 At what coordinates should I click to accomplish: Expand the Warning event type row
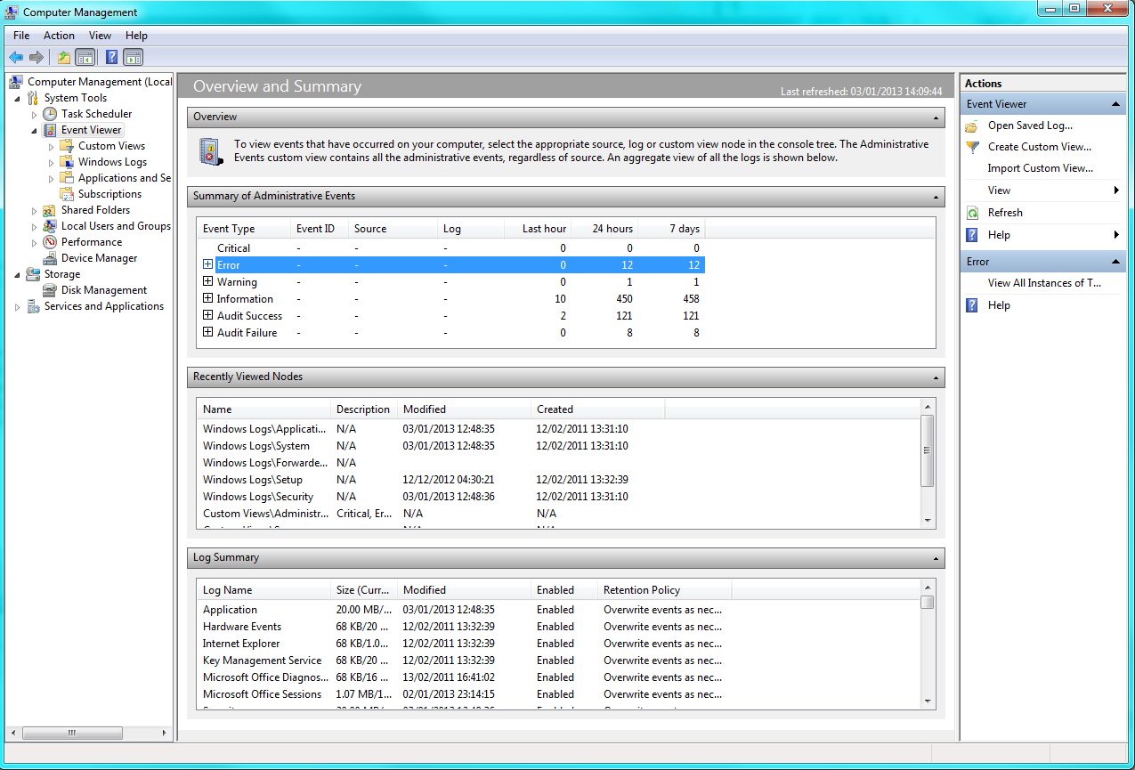pos(207,281)
